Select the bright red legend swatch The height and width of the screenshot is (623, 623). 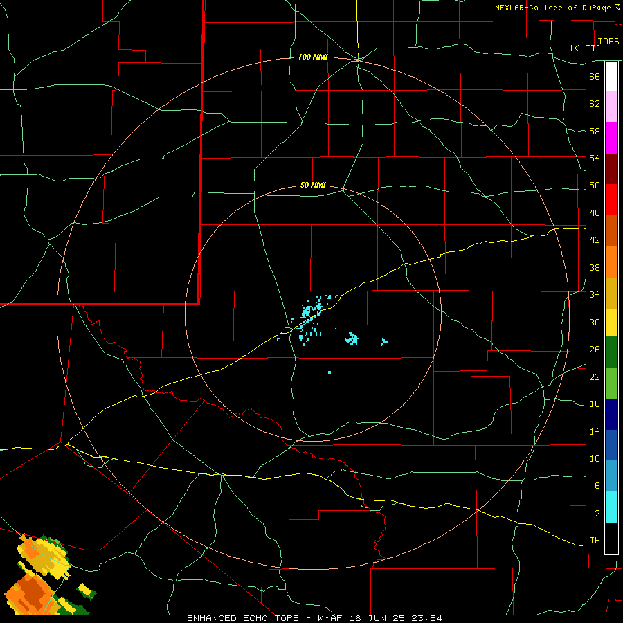[611, 199]
